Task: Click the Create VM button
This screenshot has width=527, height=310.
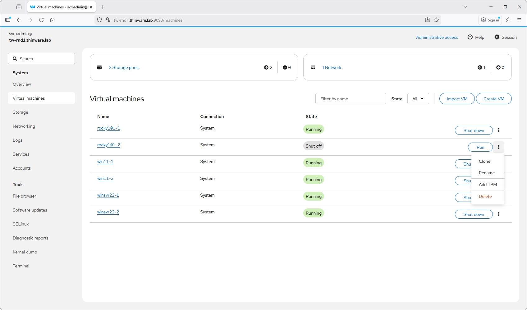Action: [493, 99]
